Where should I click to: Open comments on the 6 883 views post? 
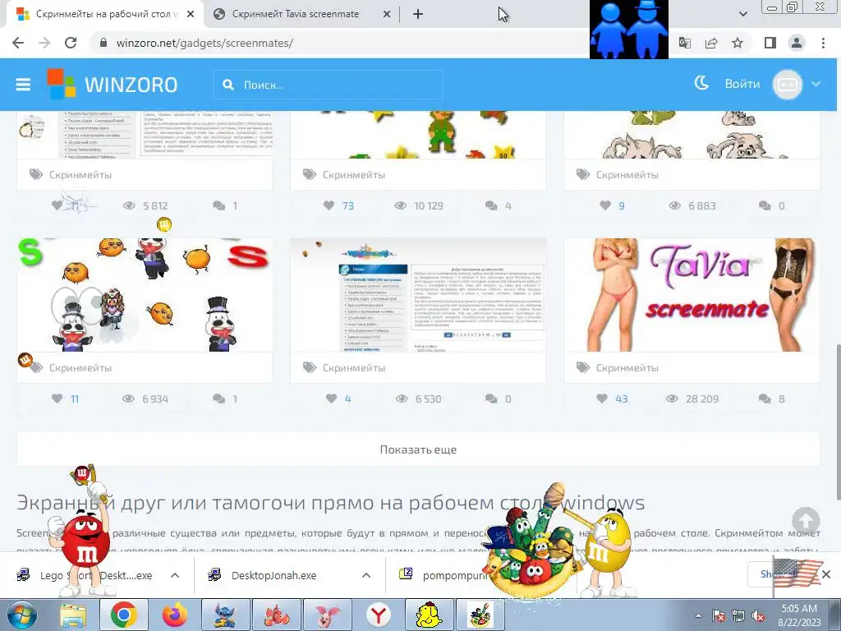[x=765, y=205]
